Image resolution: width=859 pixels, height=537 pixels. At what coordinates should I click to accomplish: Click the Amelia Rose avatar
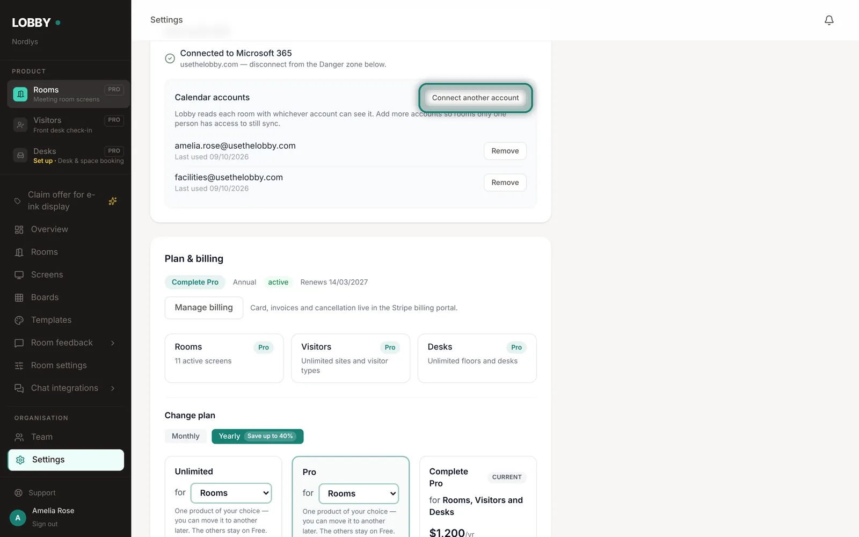pyautogui.click(x=18, y=518)
